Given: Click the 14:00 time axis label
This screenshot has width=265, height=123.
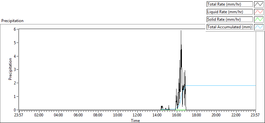Looking at the screenshot, I should [x=157, y=115].
